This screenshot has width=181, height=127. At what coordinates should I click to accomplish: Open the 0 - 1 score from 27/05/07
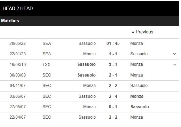tap(113, 107)
